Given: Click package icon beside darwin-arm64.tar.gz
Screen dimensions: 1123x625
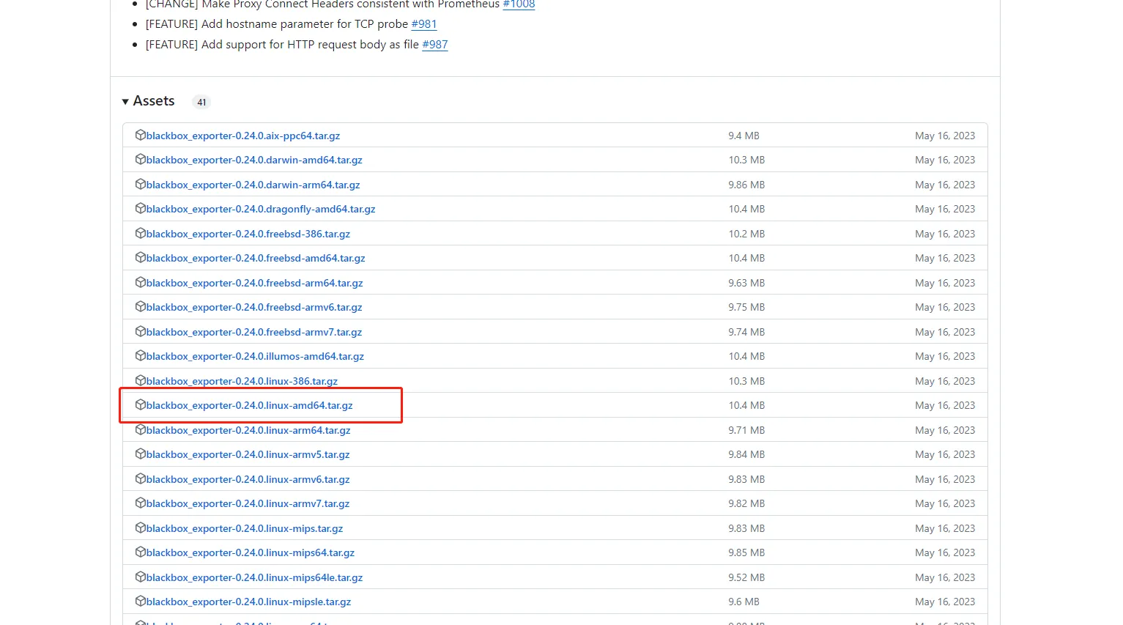Looking at the screenshot, I should point(141,184).
